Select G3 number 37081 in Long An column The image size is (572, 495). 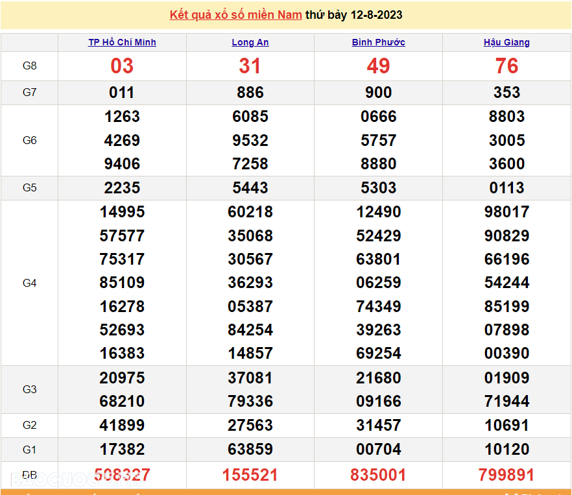[x=250, y=378]
